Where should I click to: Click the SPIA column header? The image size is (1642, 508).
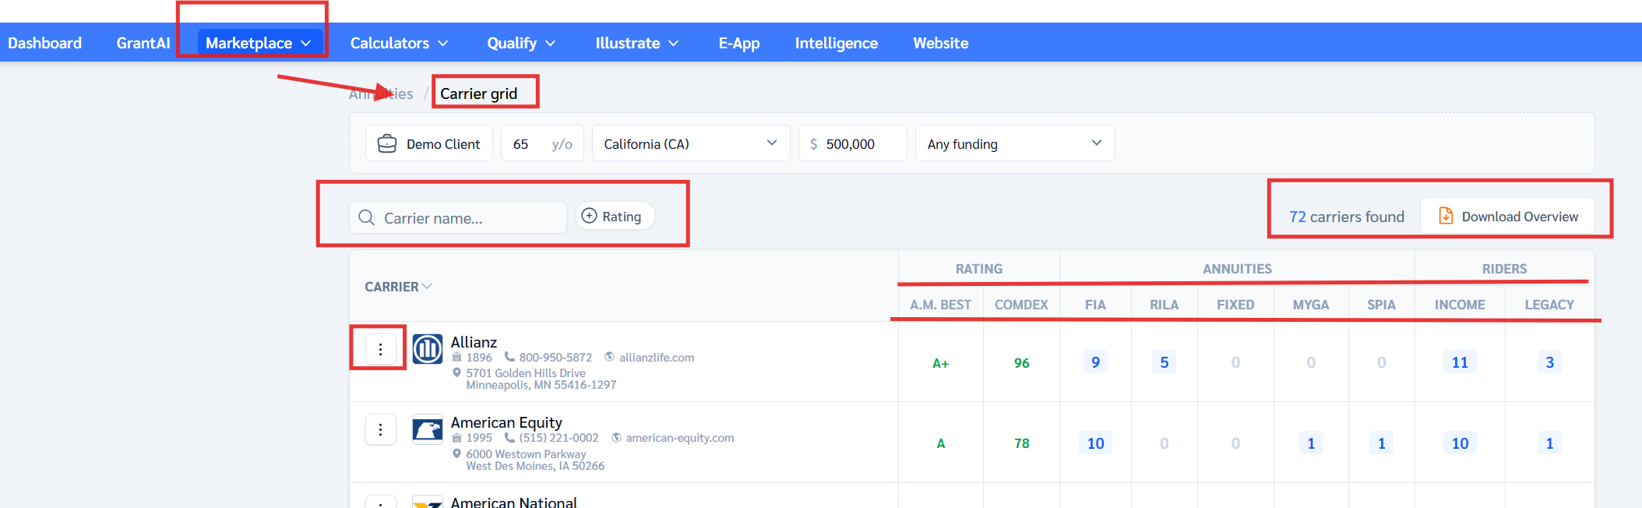[x=1381, y=305]
